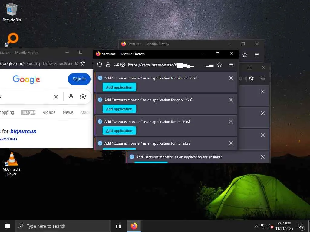Dismiss the geo links notification
The image size is (310, 232).
pyautogui.click(x=231, y=100)
